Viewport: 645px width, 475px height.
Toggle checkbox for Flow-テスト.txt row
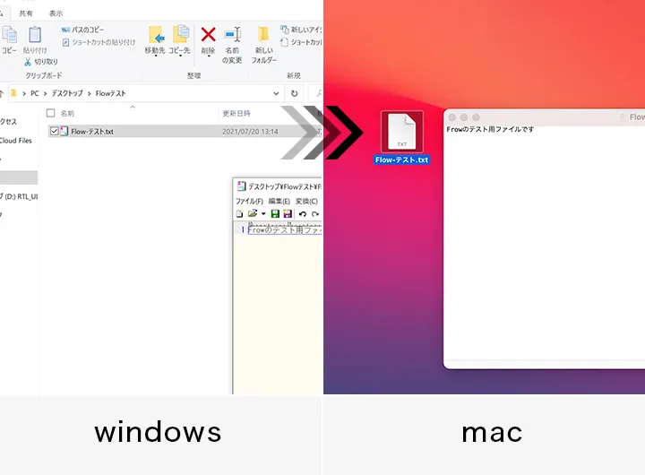54,132
